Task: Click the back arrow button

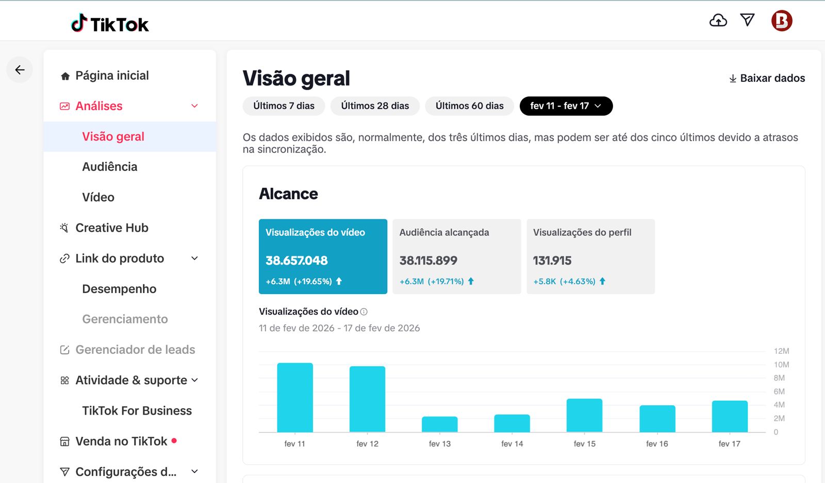Action: [20, 70]
